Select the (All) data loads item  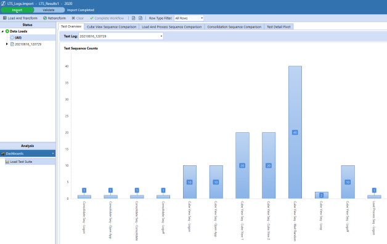[x=18, y=37]
